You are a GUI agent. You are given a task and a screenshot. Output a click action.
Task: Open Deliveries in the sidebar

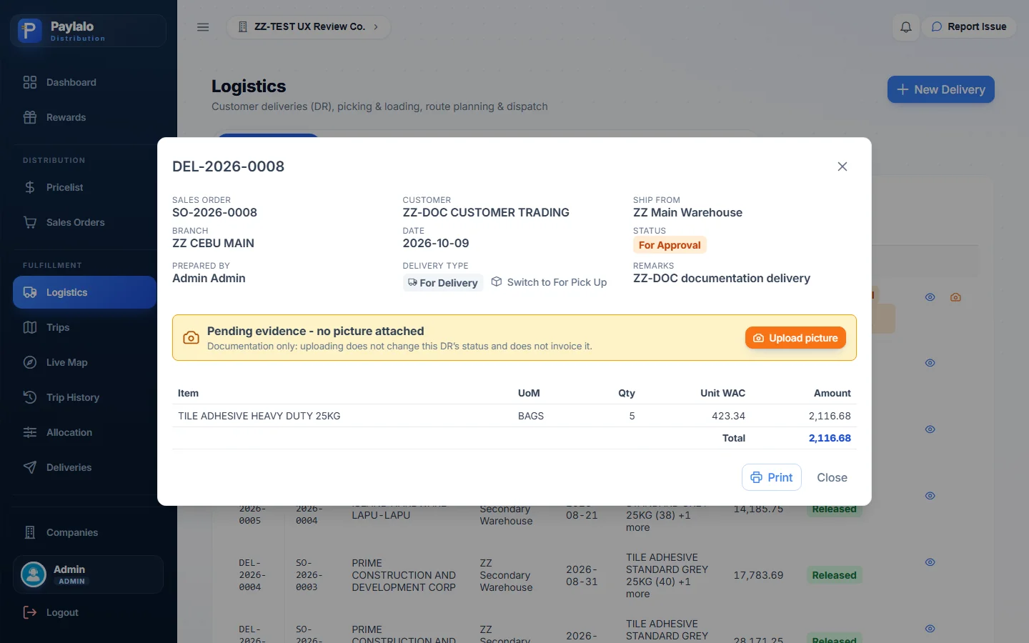tap(84, 467)
